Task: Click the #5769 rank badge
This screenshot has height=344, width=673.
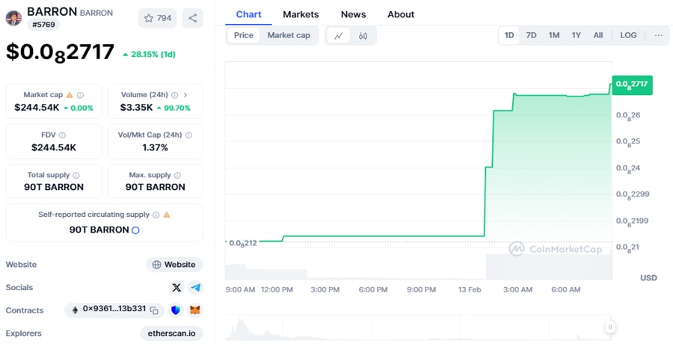Action: (x=44, y=25)
